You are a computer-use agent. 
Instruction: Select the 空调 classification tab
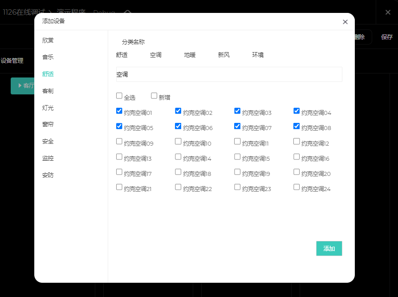click(x=156, y=55)
